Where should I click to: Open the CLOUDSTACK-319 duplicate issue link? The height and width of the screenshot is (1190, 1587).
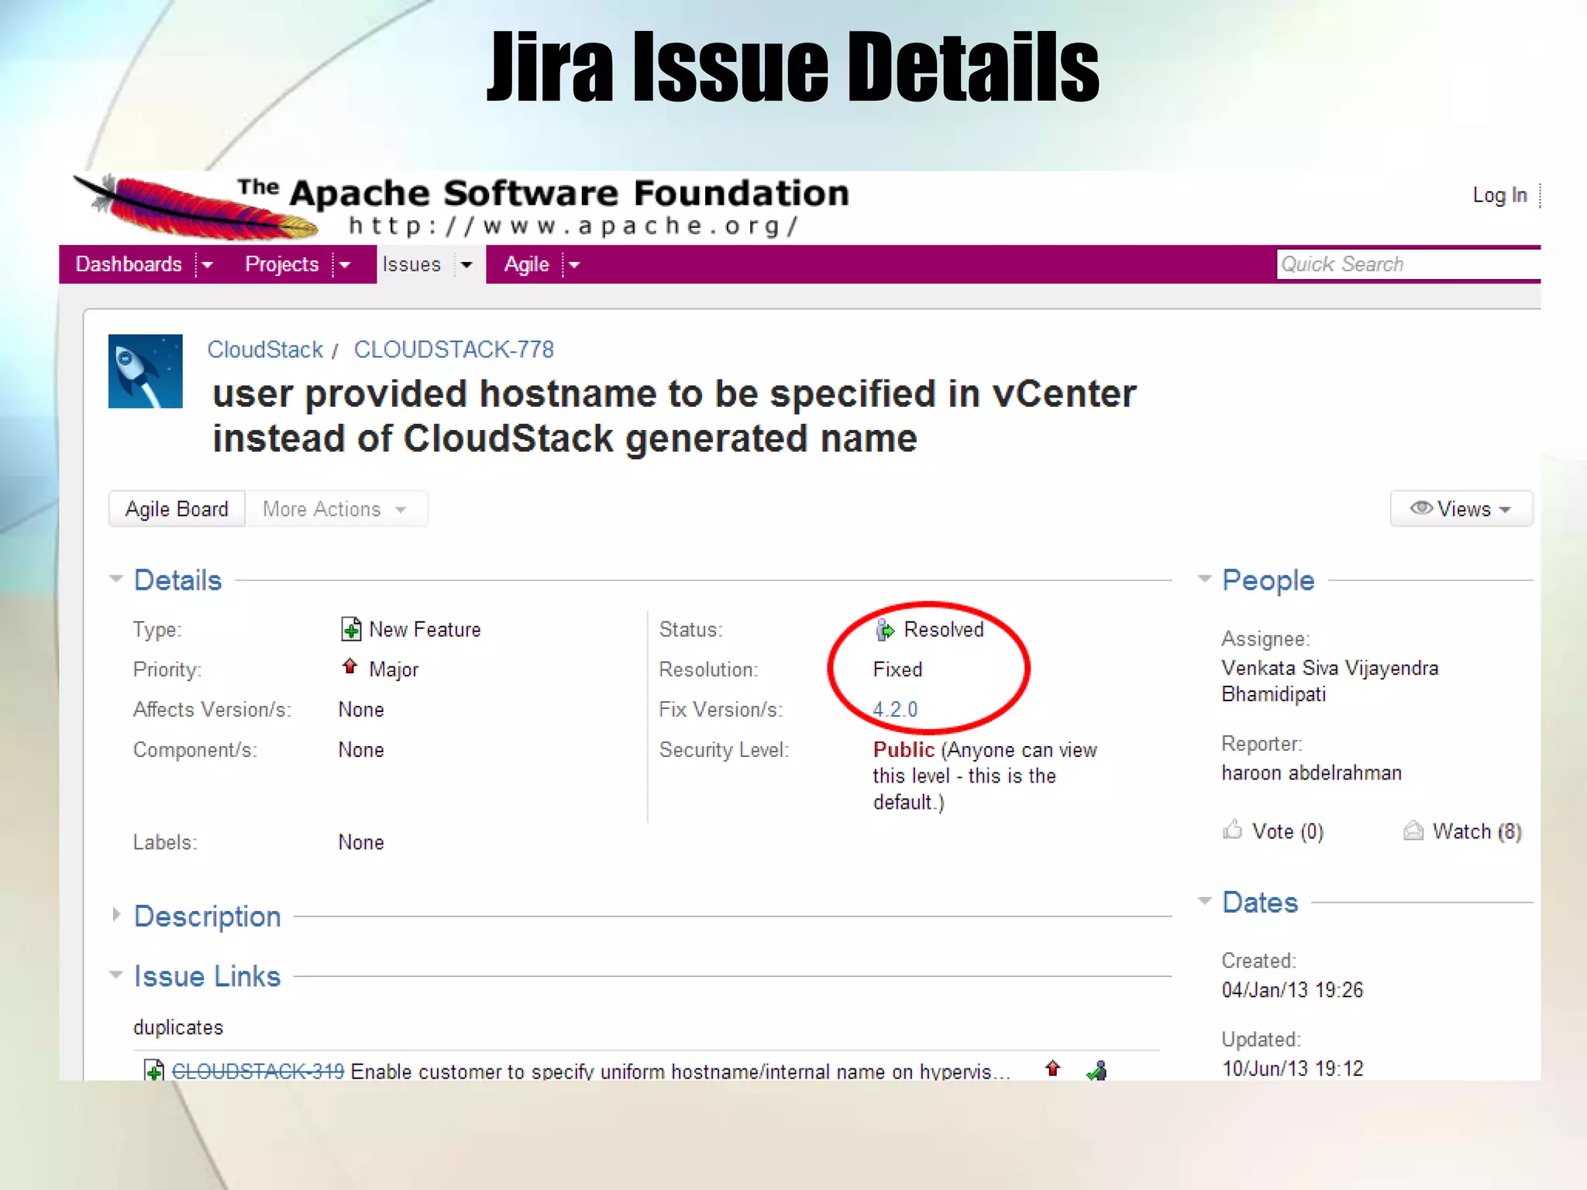(258, 1071)
